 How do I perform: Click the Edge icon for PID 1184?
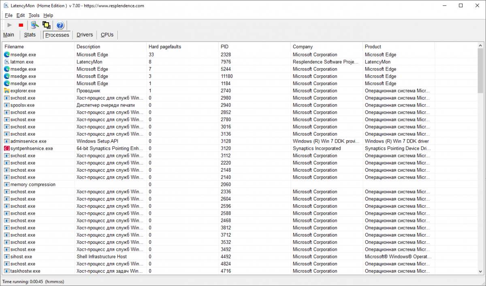7,83
